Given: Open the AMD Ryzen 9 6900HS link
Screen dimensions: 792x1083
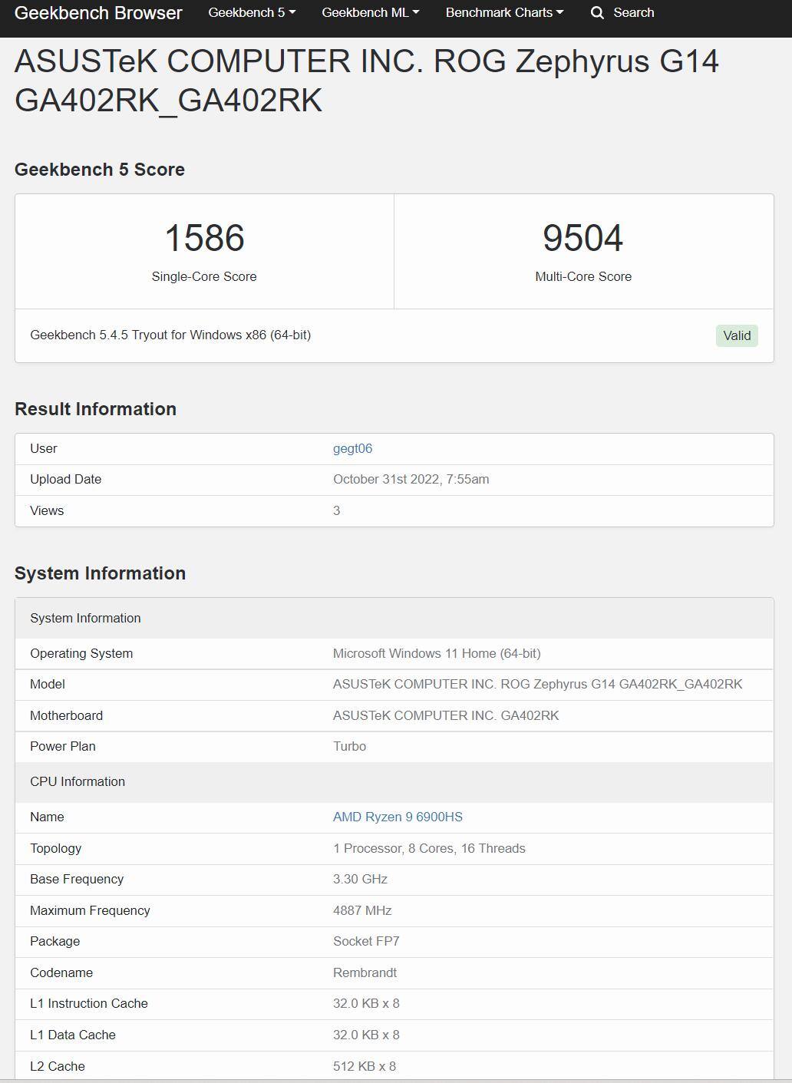Looking at the screenshot, I should click(x=398, y=817).
